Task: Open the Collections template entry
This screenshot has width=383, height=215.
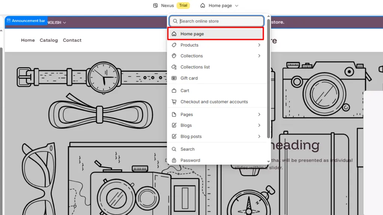Action: [215, 56]
